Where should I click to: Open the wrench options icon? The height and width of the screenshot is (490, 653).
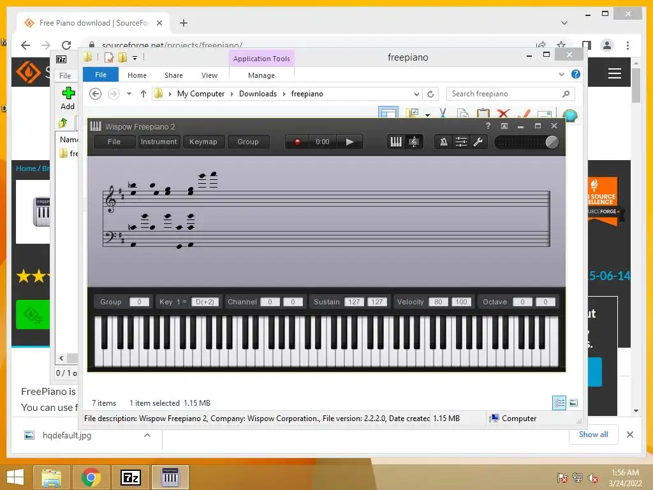[478, 142]
